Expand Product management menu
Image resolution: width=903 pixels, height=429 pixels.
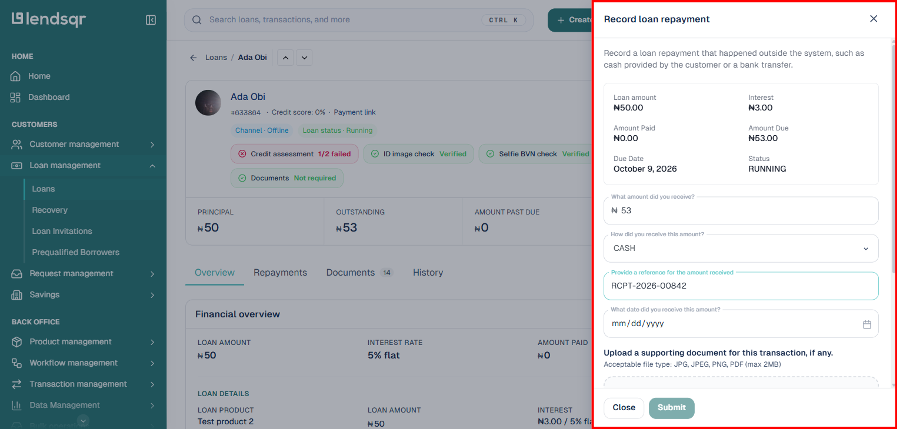click(x=152, y=342)
